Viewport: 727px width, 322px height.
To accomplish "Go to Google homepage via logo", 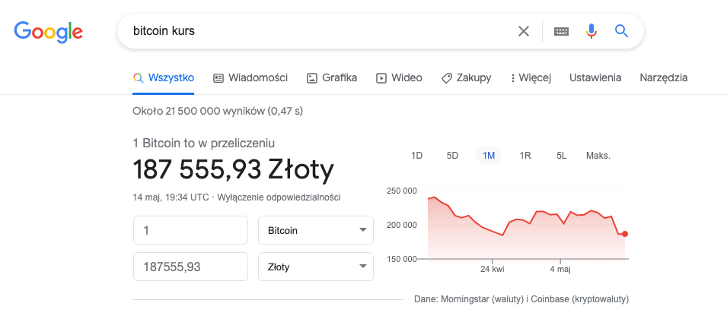I will (x=48, y=31).
